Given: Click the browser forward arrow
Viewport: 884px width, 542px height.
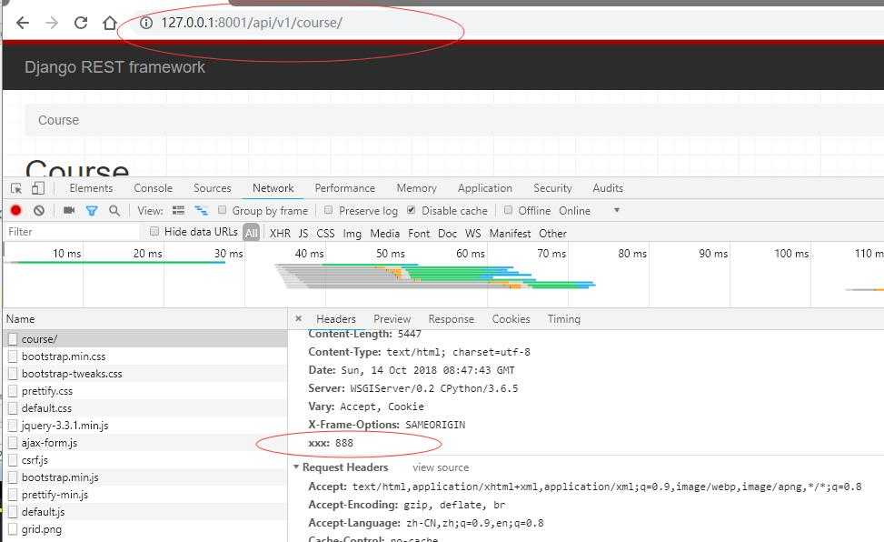Looking at the screenshot, I should tap(52, 23).
